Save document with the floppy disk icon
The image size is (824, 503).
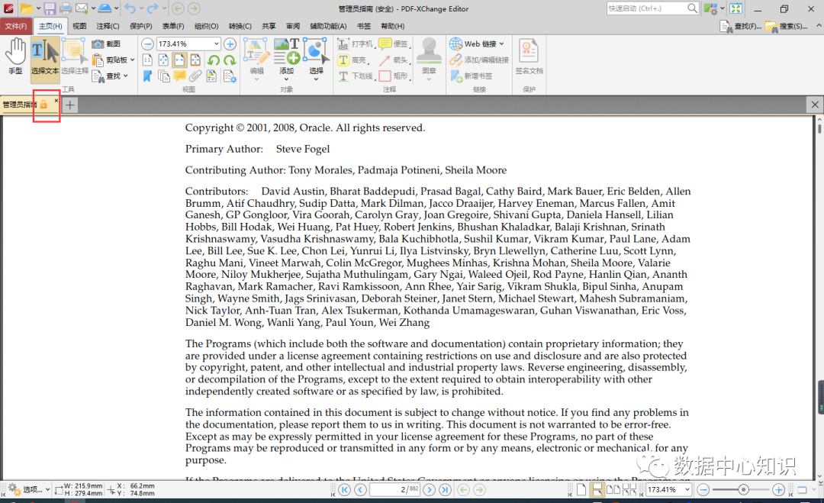50,8
